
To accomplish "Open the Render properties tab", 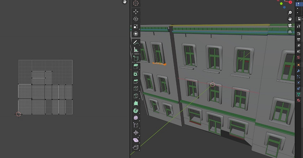I will click(299, 34).
